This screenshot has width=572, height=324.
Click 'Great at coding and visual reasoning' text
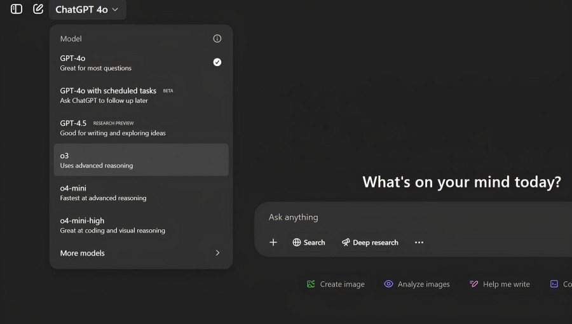coord(112,231)
